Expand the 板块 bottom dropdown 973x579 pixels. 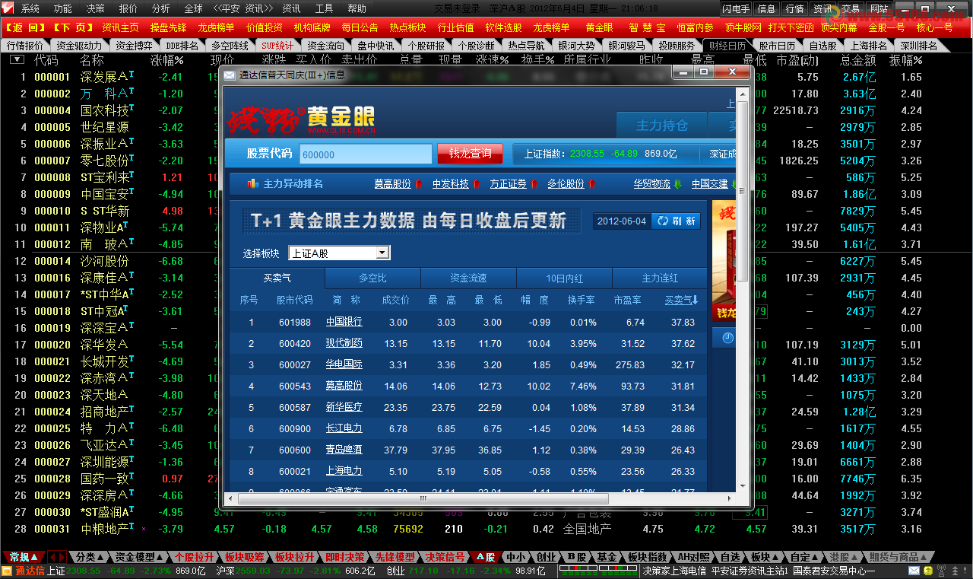pyautogui.click(x=775, y=557)
